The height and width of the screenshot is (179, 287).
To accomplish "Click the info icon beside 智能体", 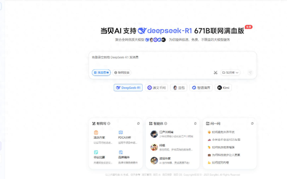I will (x=166, y=123).
